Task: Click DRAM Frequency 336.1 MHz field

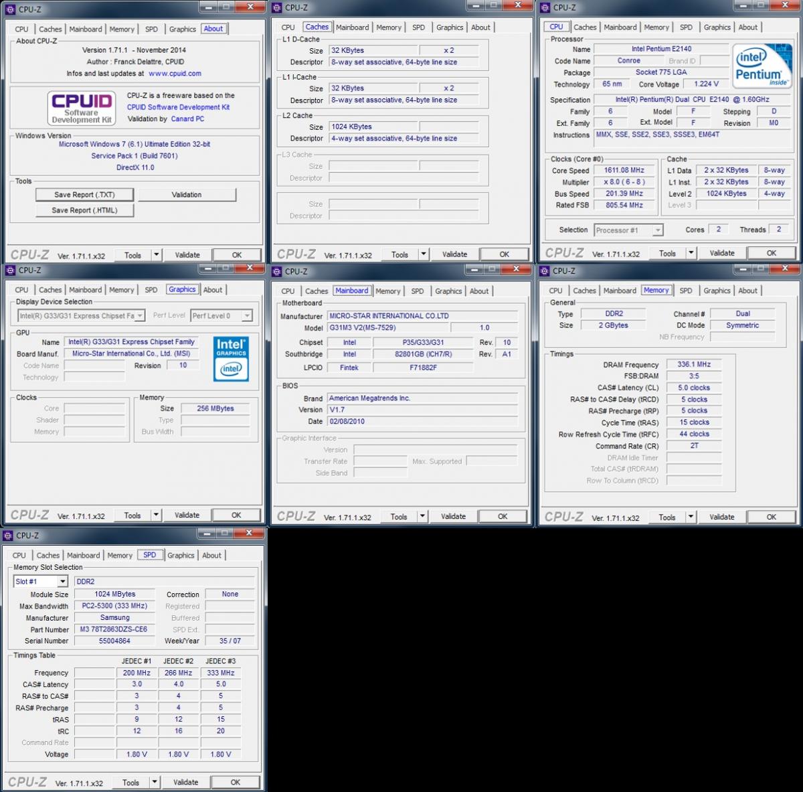Action: point(694,365)
